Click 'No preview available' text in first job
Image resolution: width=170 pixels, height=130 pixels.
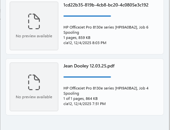coord(34,36)
